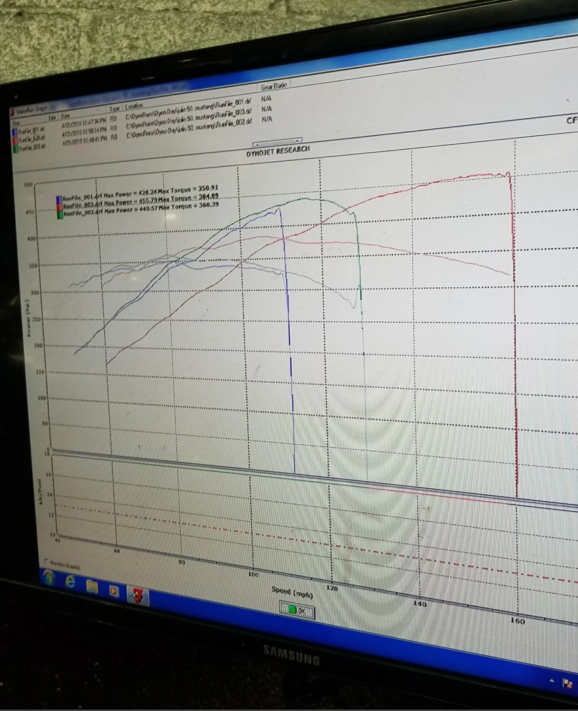Click the 11:50:14 PM date cell

click(85, 131)
